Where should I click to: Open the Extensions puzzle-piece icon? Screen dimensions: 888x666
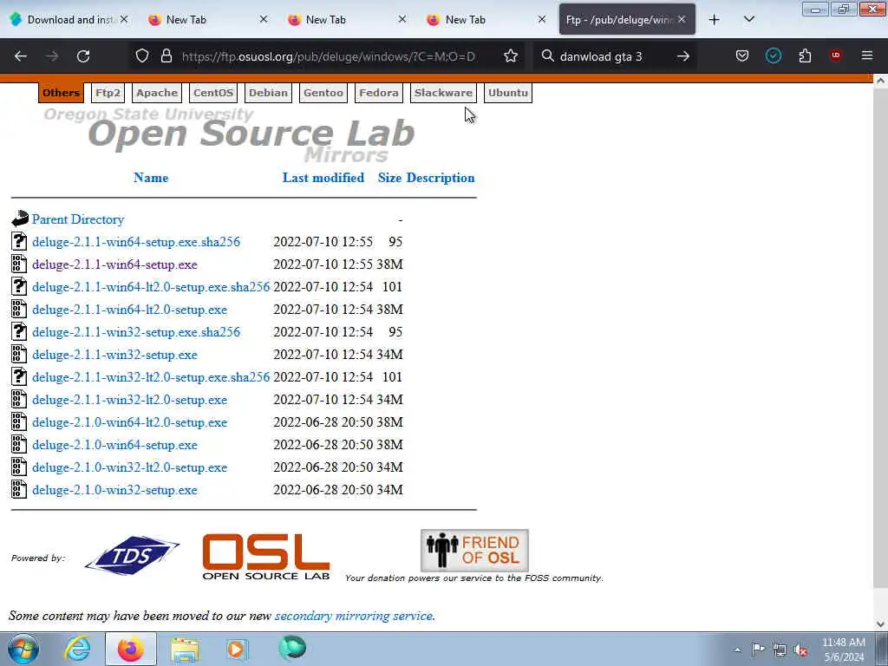tap(805, 56)
